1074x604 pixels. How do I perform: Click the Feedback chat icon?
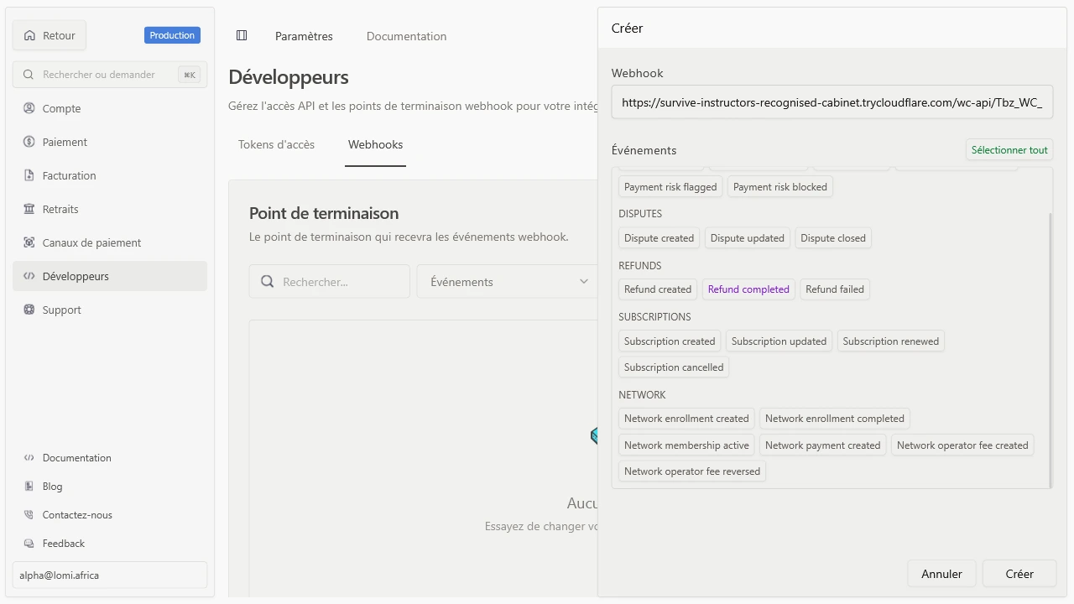pyautogui.click(x=29, y=544)
